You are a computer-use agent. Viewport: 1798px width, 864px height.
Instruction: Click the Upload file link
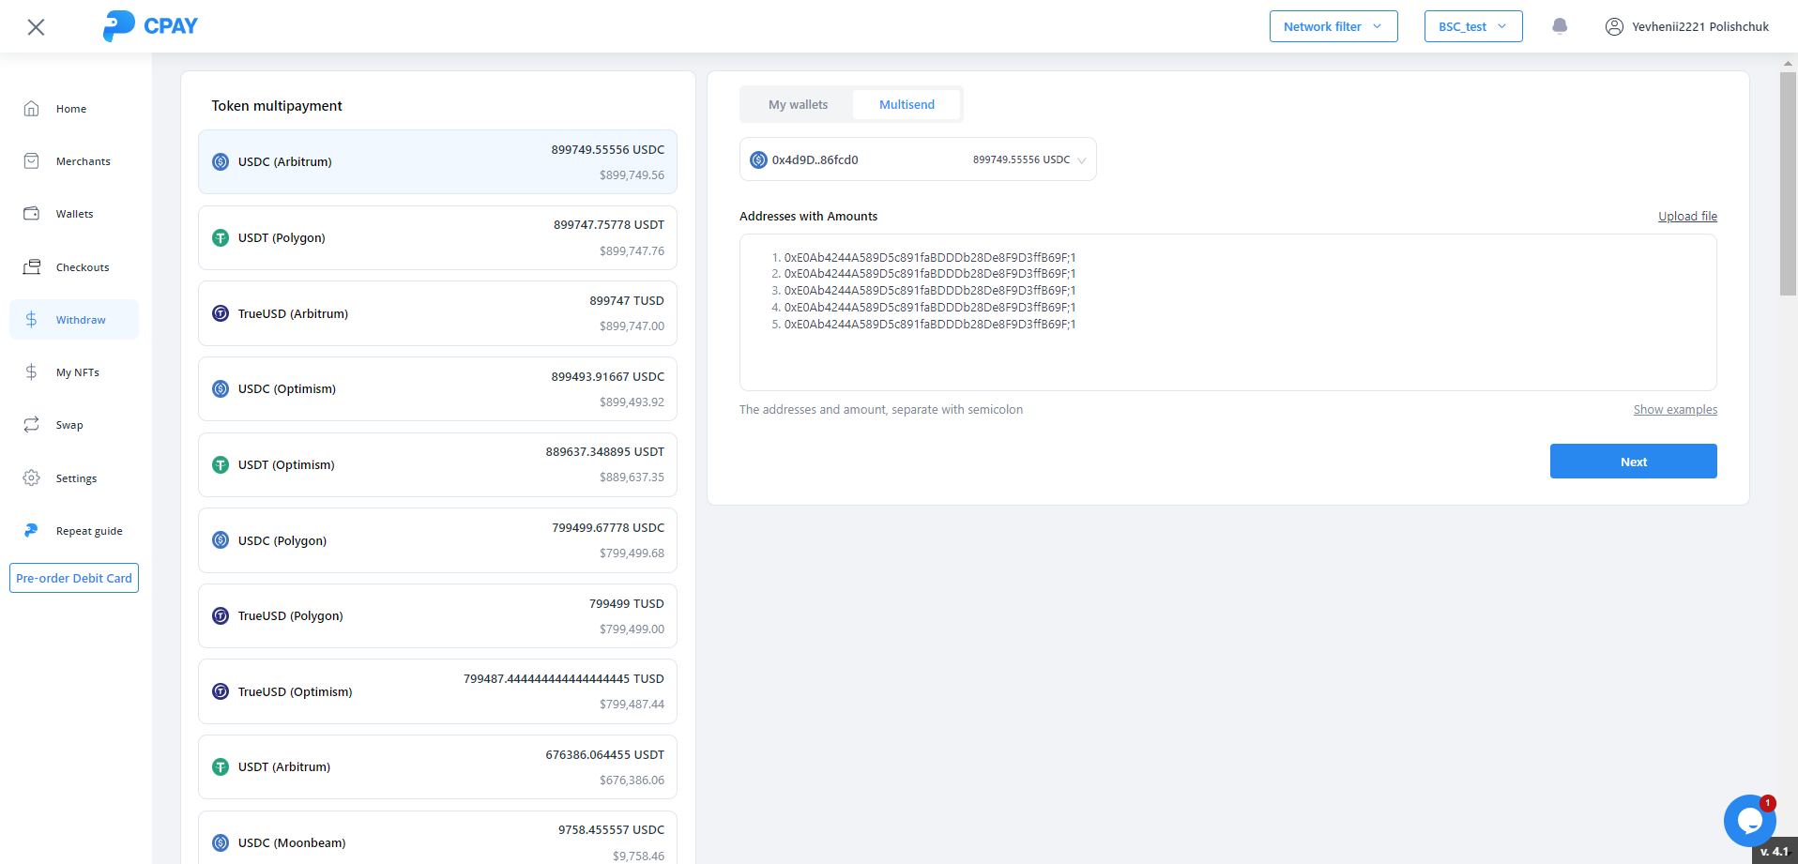[1686, 217]
